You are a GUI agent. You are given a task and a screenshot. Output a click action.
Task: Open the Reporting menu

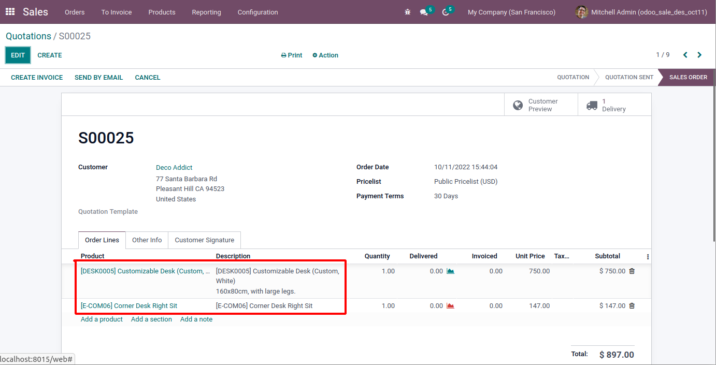tap(206, 12)
